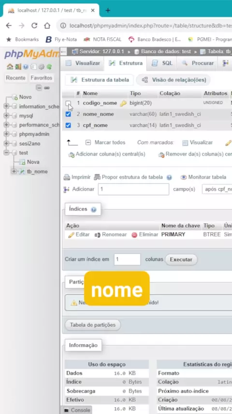Viewport: 232px width, 414px height.
Task: Uncheck the nome_nome column checkbox
Action: [x=68, y=114]
